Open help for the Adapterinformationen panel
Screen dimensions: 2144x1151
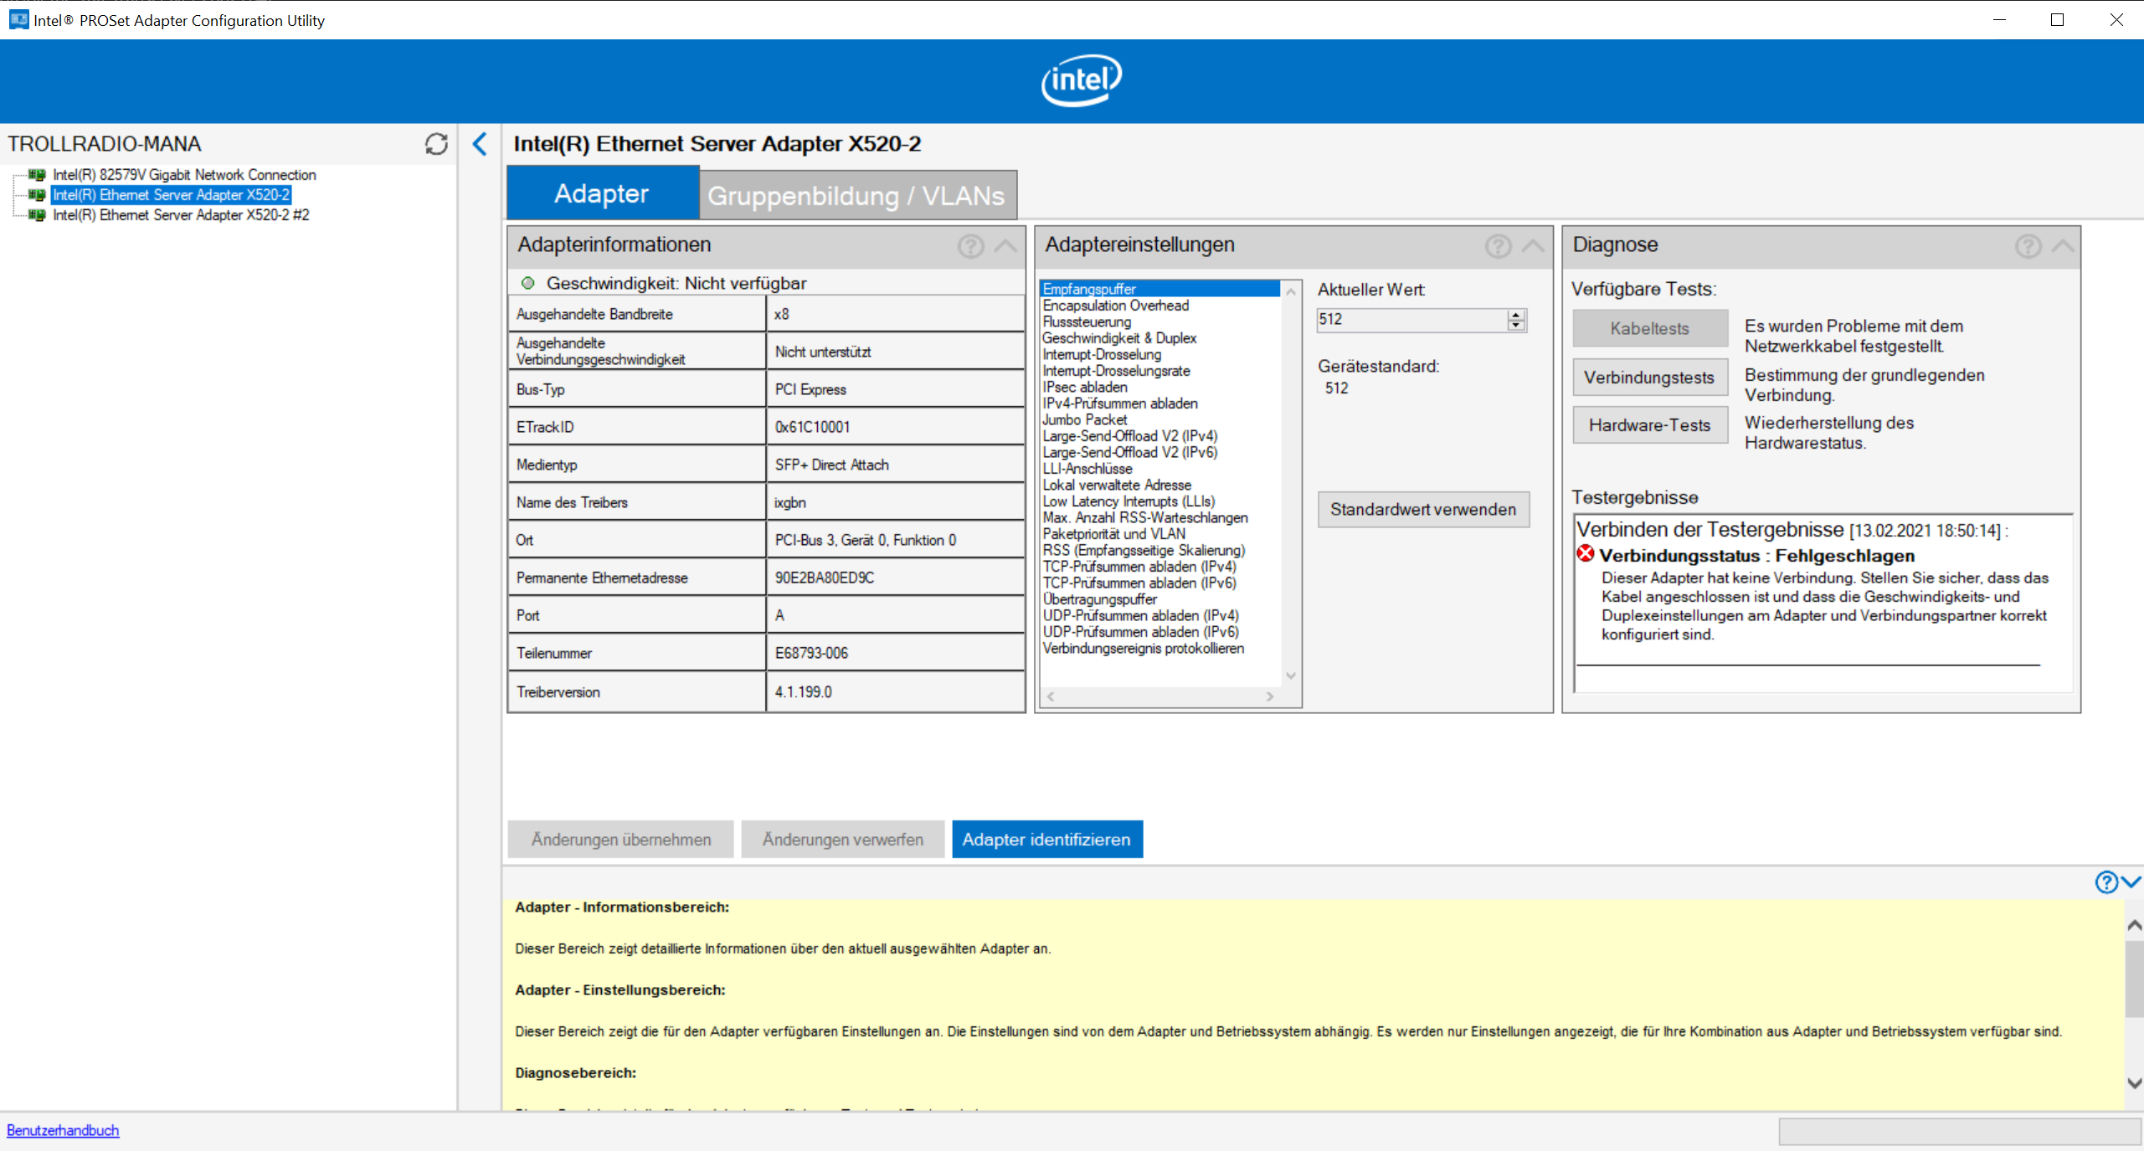coord(970,246)
